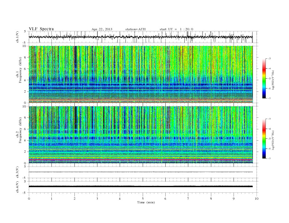Click the "ch.3(V)" axis label
The width and height of the screenshot is (289, 223).
coord(18,172)
